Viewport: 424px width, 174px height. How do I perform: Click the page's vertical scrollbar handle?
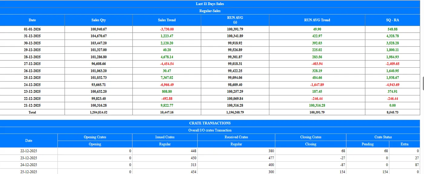coord(423,83)
